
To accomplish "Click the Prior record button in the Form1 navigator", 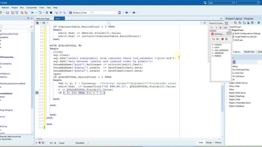I will pos(216,27).
